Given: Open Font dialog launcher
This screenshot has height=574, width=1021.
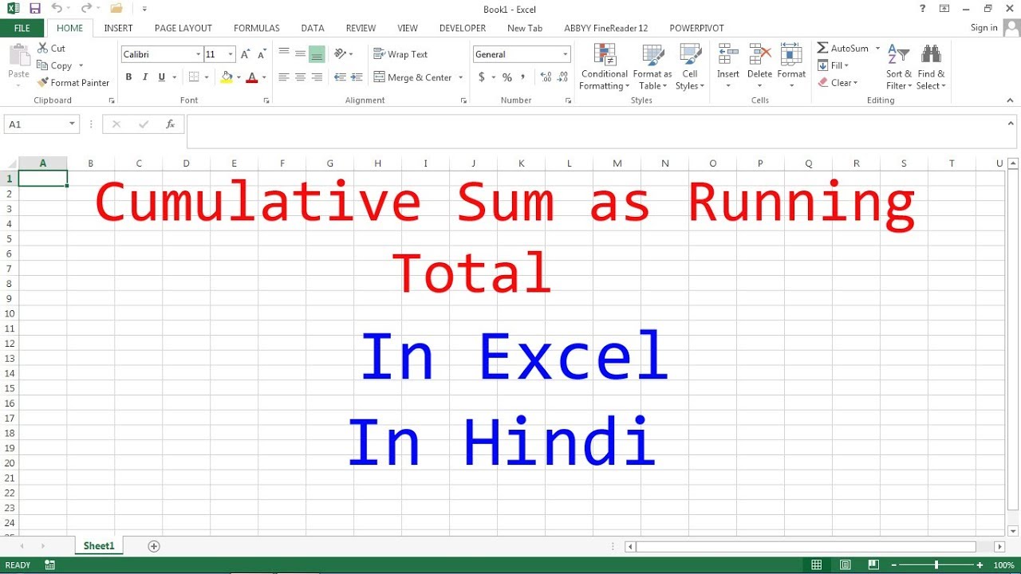Looking at the screenshot, I should [x=268, y=100].
